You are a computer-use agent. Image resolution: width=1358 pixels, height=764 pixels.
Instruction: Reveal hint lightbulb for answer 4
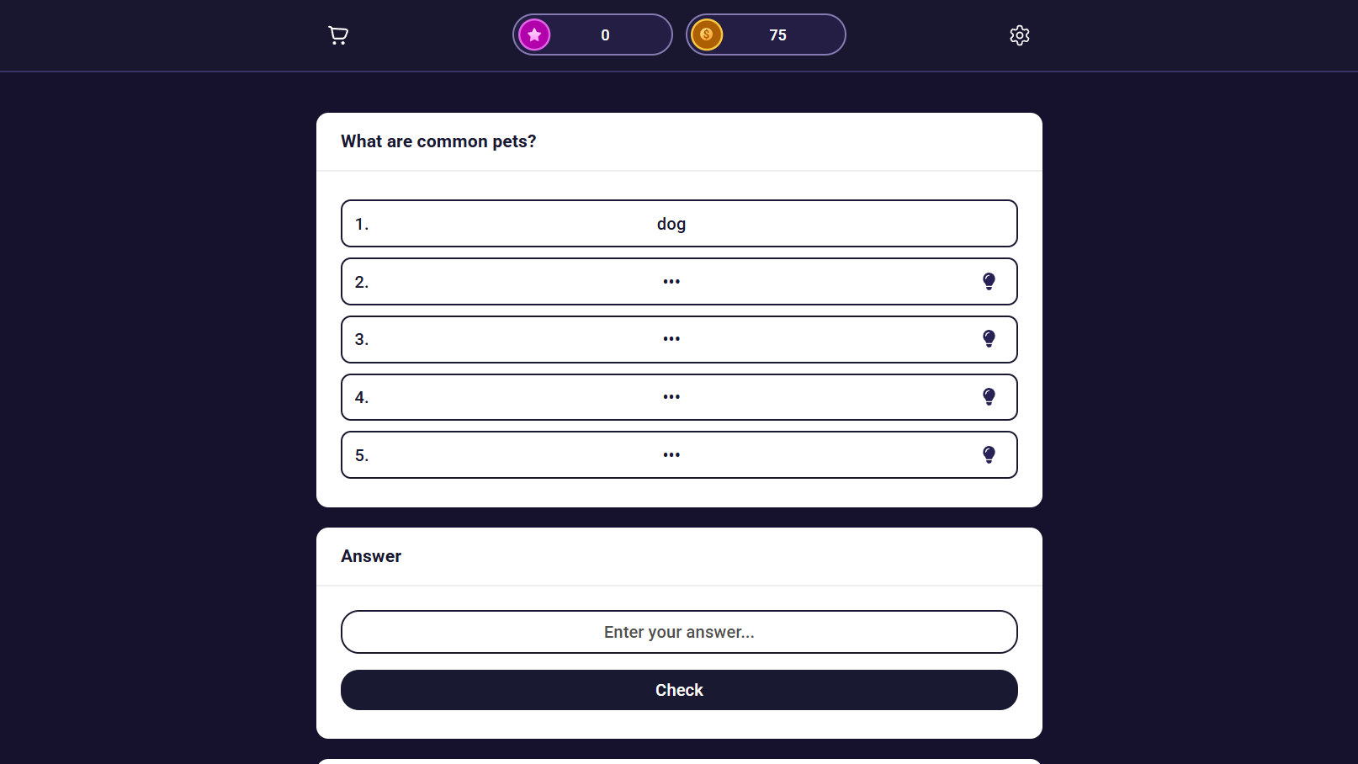(989, 396)
